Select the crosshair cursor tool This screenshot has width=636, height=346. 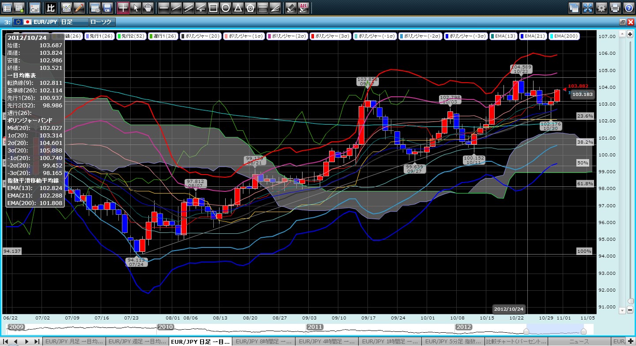tap(123, 8)
